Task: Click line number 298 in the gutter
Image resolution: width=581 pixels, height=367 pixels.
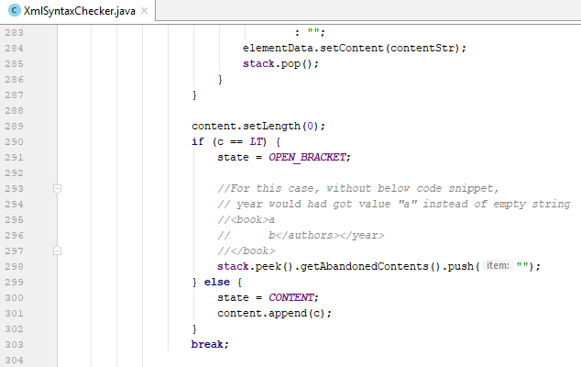Action: (x=14, y=266)
